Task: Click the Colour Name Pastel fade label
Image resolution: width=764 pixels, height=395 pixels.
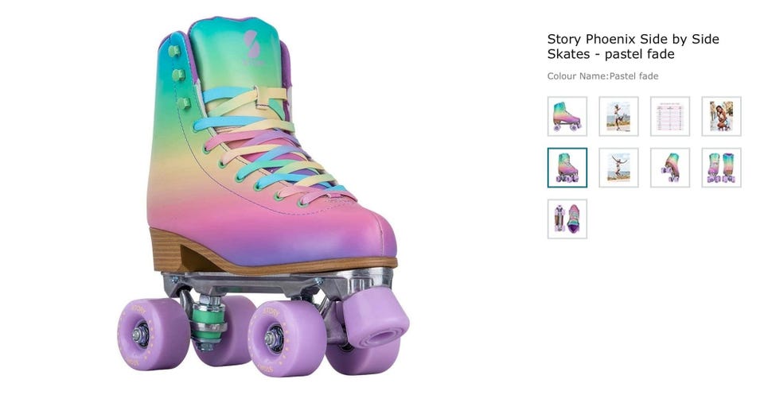Action: coord(602,76)
